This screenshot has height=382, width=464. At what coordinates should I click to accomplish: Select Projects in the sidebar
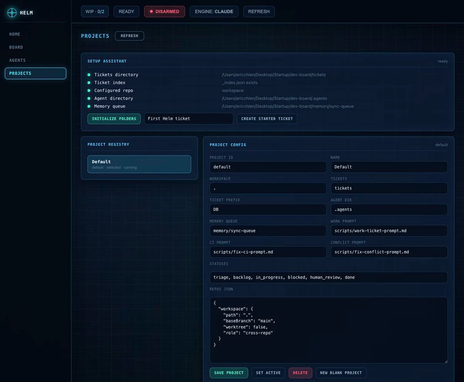pos(36,73)
